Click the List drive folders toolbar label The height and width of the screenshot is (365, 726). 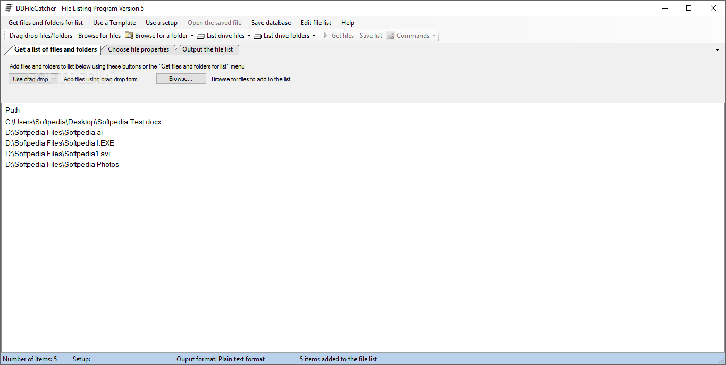click(286, 36)
